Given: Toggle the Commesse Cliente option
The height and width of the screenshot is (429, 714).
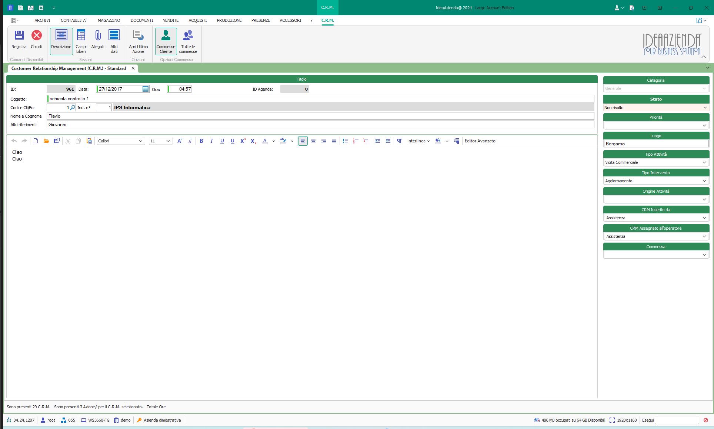Looking at the screenshot, I should click(x=166, y=41).
